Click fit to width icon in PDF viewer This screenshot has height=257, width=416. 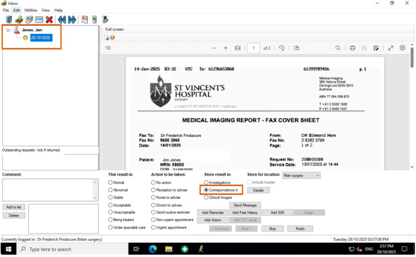coord(238,48)
